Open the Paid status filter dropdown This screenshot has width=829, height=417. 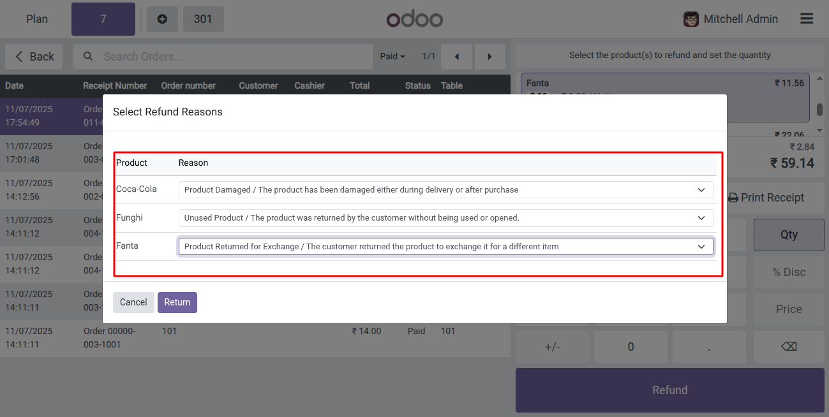(392, 56)
